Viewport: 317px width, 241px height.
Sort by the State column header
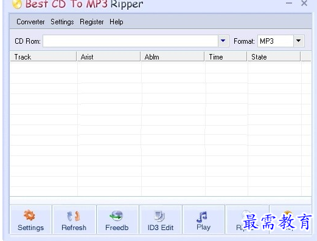pyautogui.click(x=274, y=56)
